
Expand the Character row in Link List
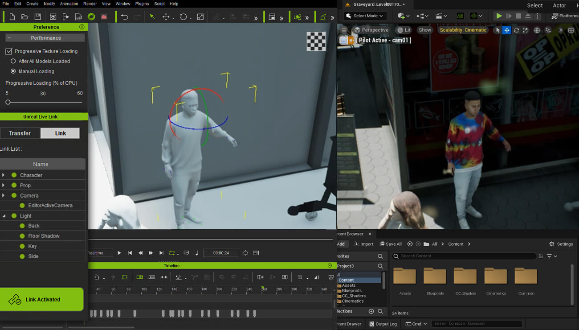[x=4, y=175]
